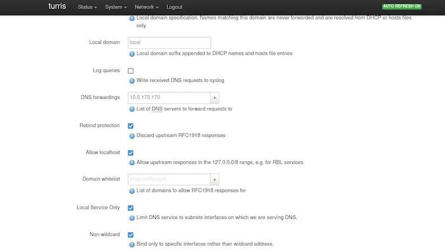Screen dimensions: 445x252
Task: Enable the Log queries checkbox
Action: [130, 71]
